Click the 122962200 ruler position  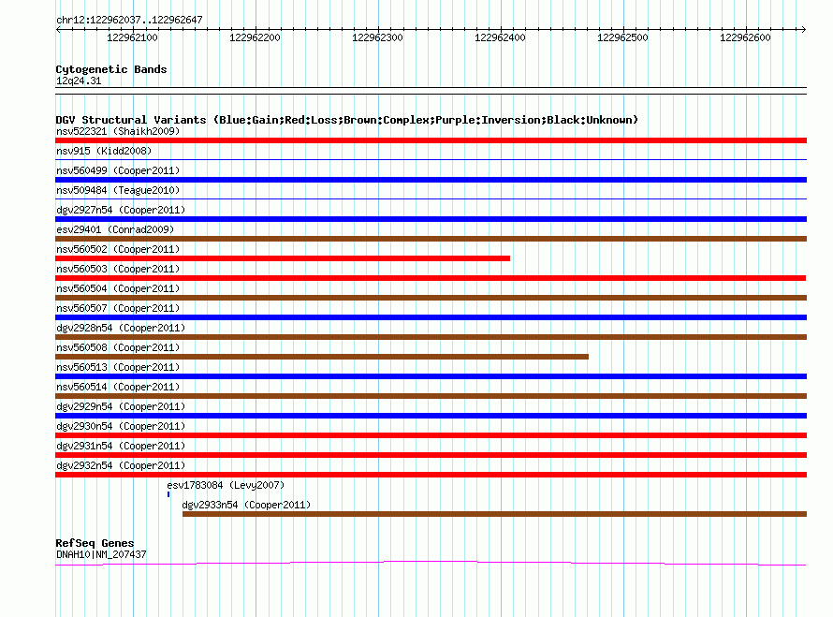click(x=255, y=37)
